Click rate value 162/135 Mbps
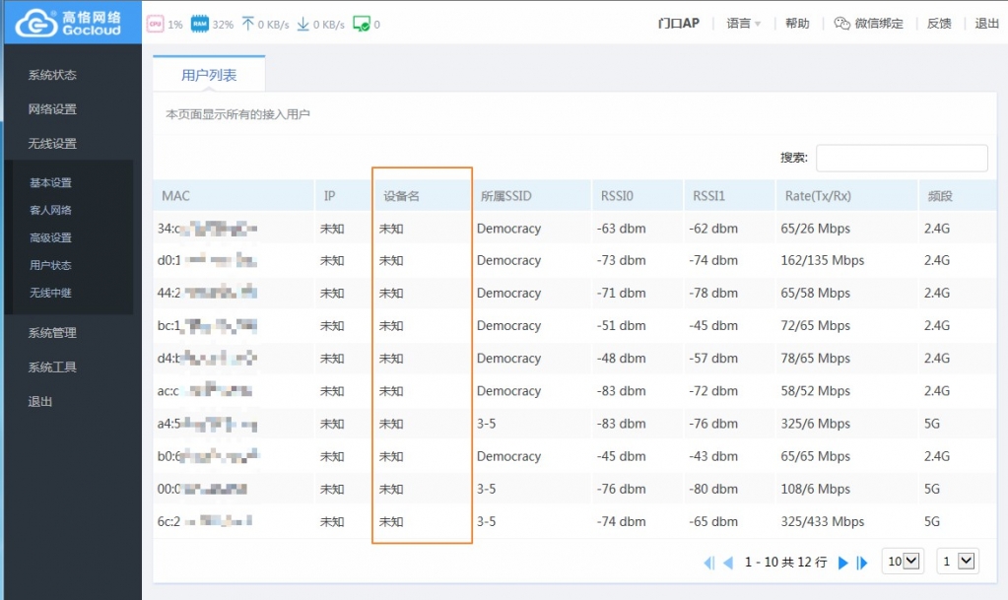 click(x=822, y=260)
